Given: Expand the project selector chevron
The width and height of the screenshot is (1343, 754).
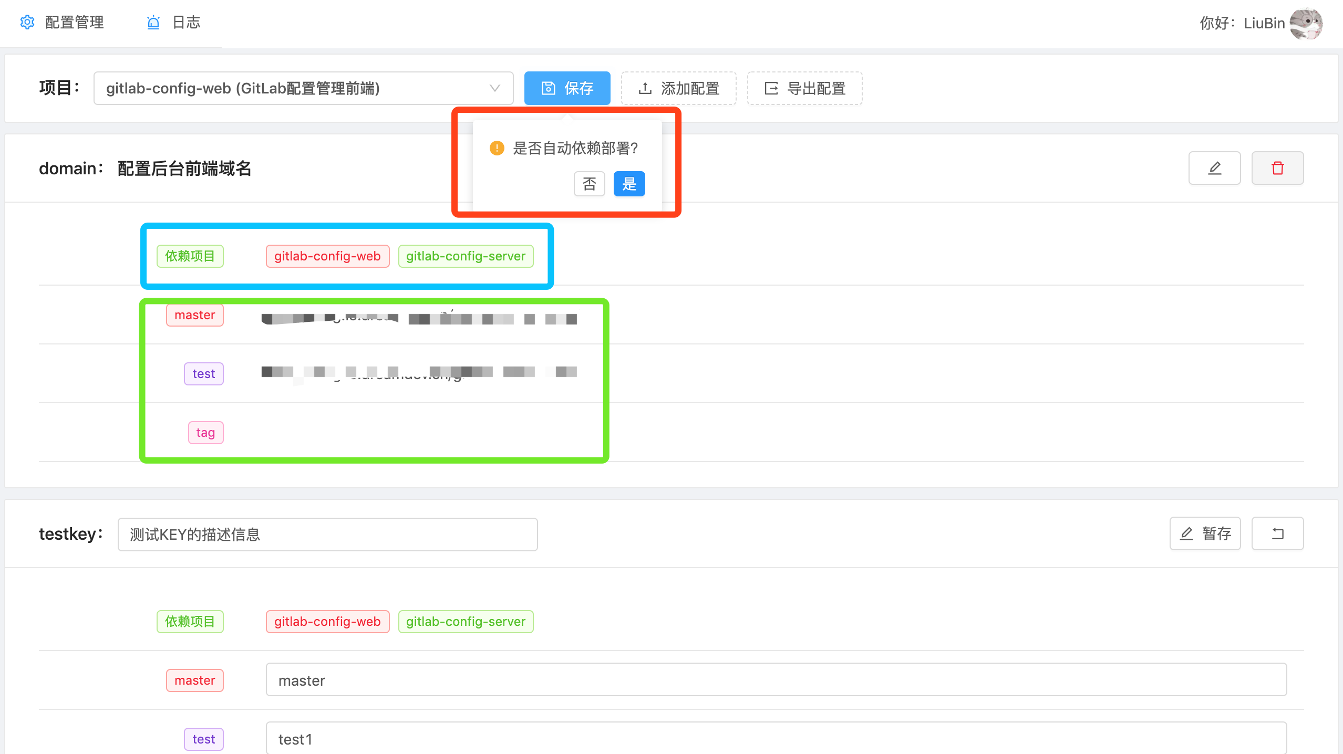Looking at the screenshot, I should point(494,88).
